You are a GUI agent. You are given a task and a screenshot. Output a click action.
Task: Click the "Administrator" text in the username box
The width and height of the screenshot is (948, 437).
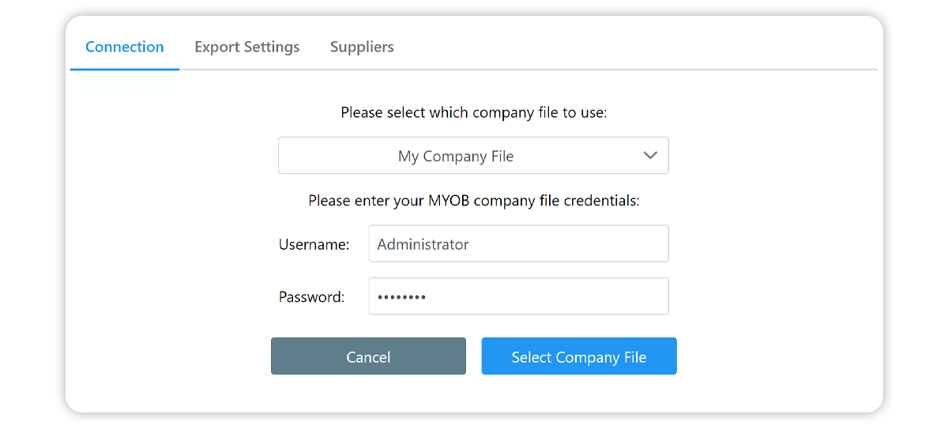(x=423, y=245)
